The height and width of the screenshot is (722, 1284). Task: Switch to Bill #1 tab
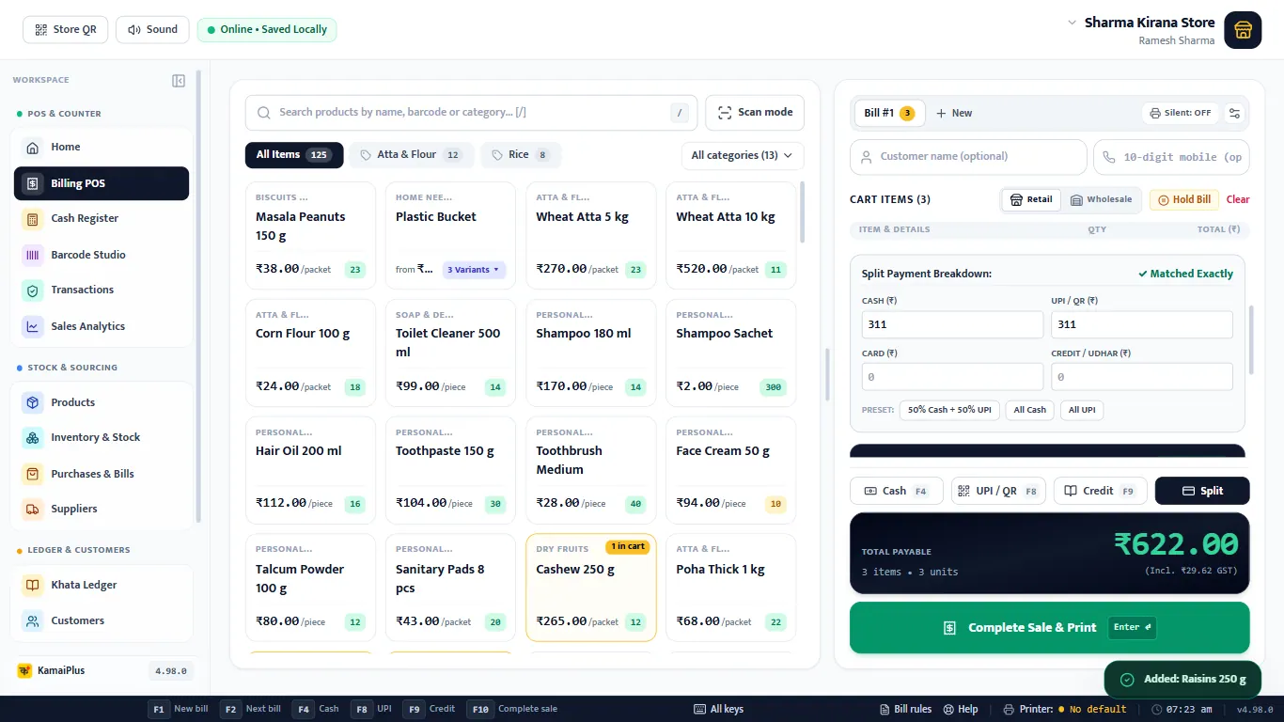pos(888,113)
